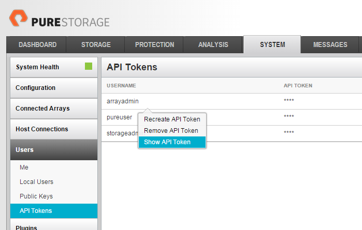Screen dimensions: 362x230
Task: Click the masked token for pureuser
Action: pos(289,116)
